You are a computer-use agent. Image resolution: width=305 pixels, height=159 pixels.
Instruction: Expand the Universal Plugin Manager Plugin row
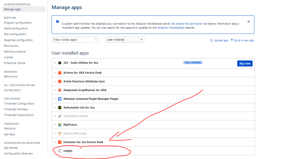click(x=55, y=99)
